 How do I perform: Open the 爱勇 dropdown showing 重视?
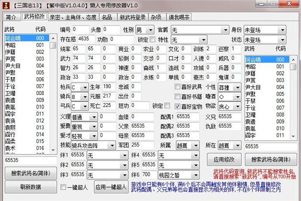pos(84,126)
